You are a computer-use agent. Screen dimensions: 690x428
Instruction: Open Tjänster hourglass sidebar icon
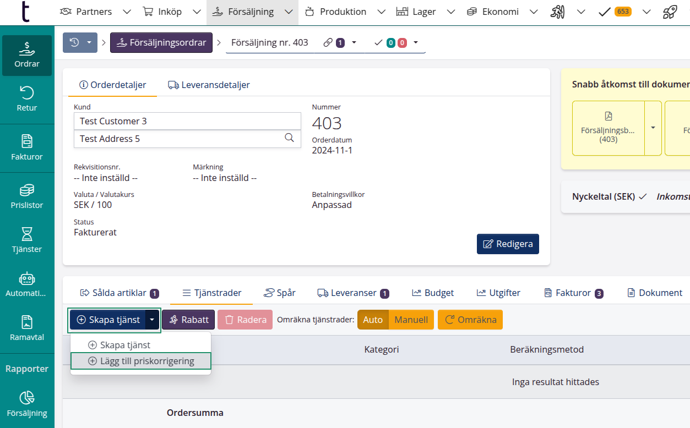(x=27, y=240)
